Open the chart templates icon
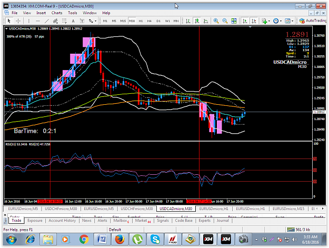 coord(287,21)
